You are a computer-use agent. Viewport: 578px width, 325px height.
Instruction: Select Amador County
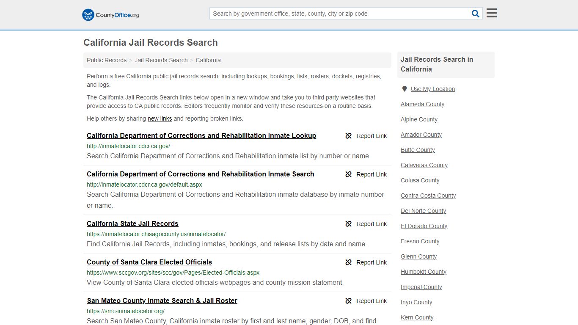(421, 135)
